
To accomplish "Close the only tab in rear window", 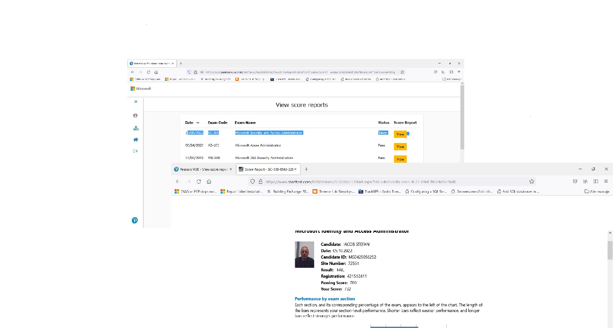I will pyautogui.click(x=173, y=63).
